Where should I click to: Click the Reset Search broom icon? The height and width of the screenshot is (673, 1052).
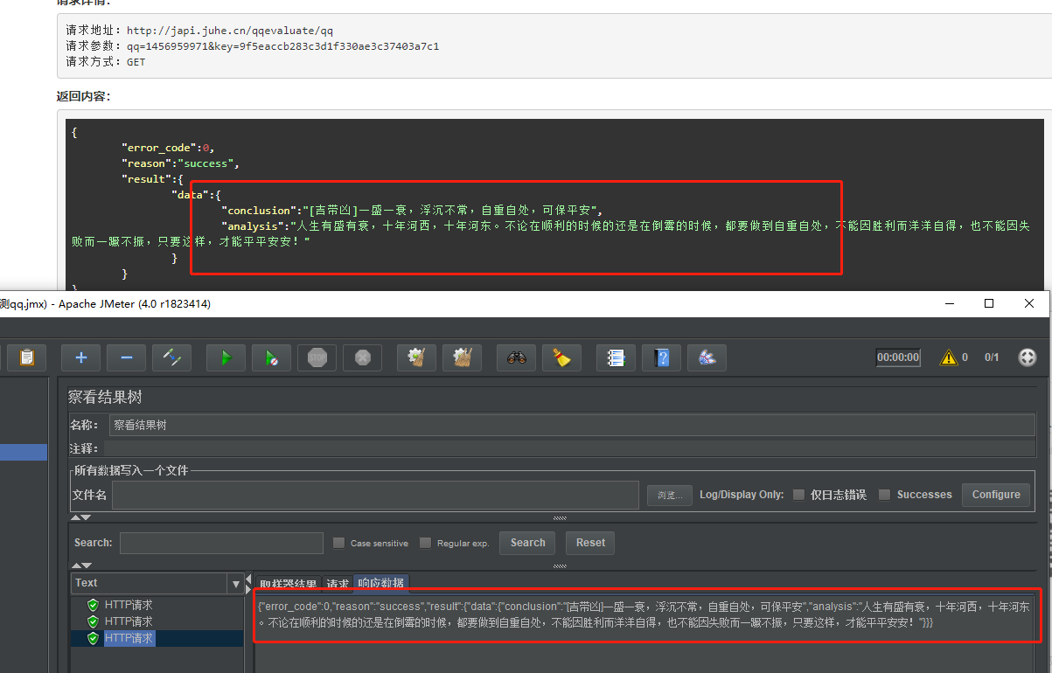tap(562, 357)
